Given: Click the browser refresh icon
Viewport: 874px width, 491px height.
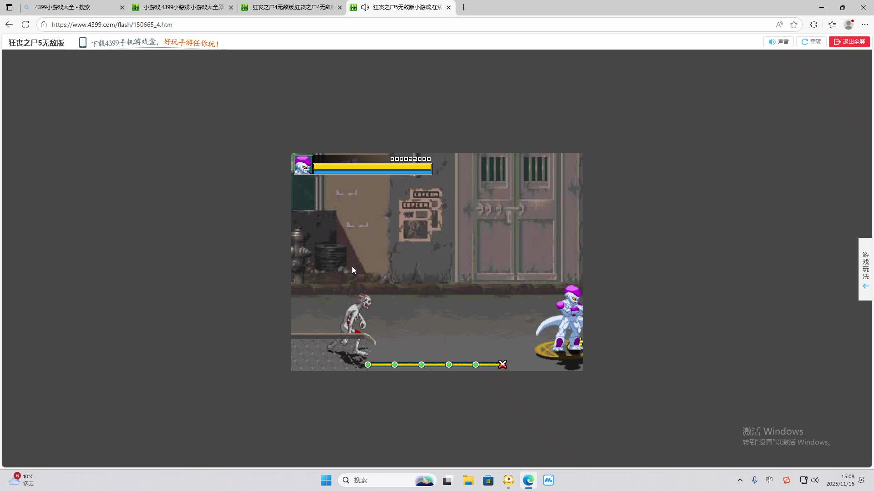Looking at the screenshot, I should (25, 25).
